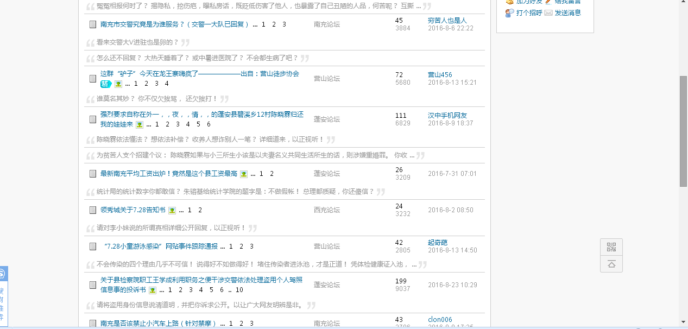This screenshot has height=329, width=688.
Task: Click document icon beside 南充市交警究竟是为谁服务
Action: tap(93, 24)
